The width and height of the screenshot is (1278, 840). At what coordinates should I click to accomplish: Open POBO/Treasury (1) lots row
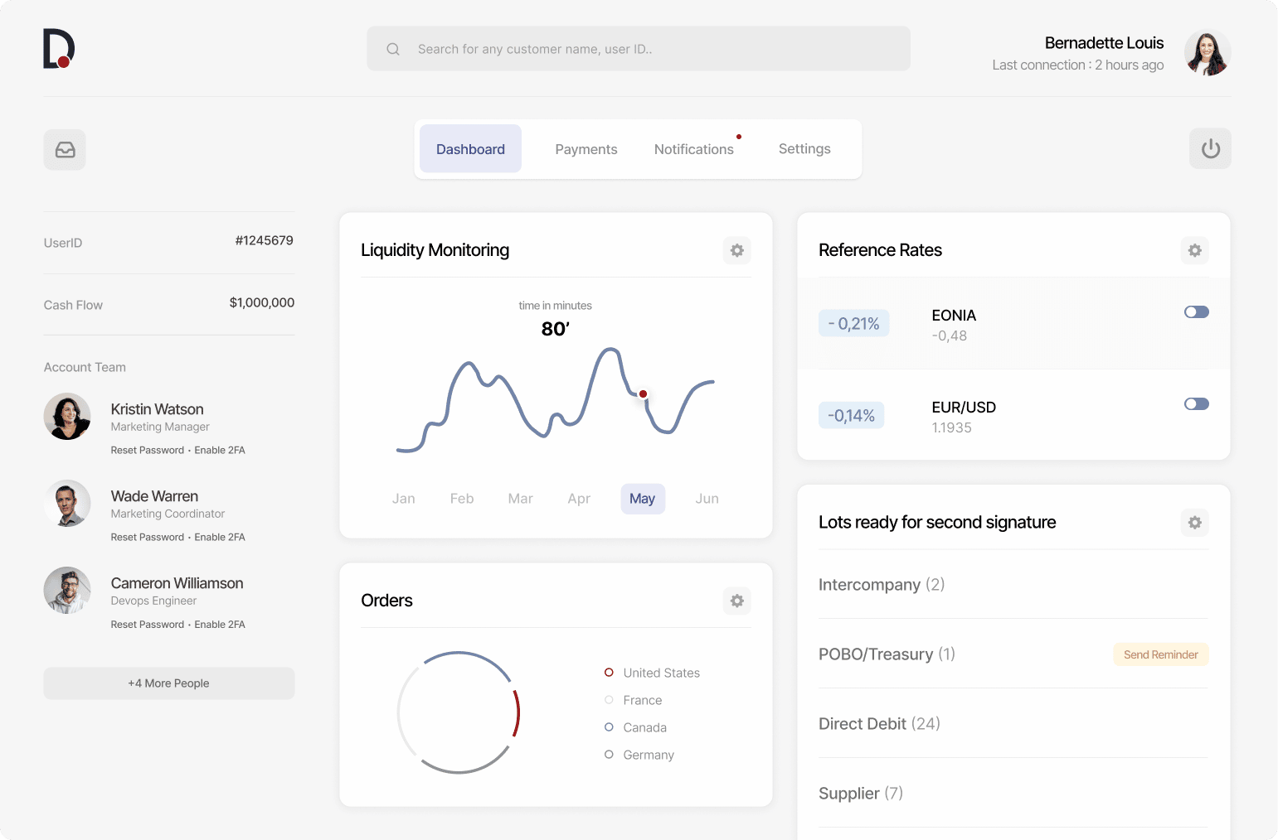[x=1013, y=654]
